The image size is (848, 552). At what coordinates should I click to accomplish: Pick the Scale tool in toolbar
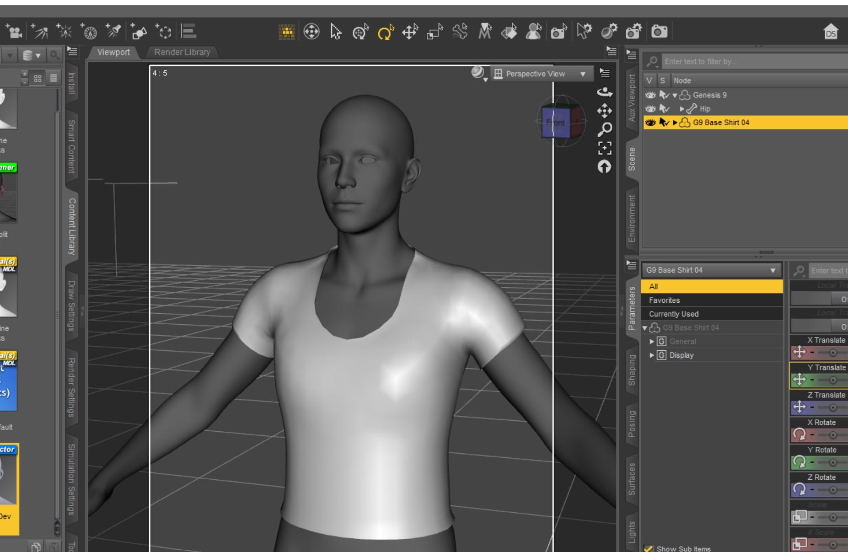[x=435, y=32]
